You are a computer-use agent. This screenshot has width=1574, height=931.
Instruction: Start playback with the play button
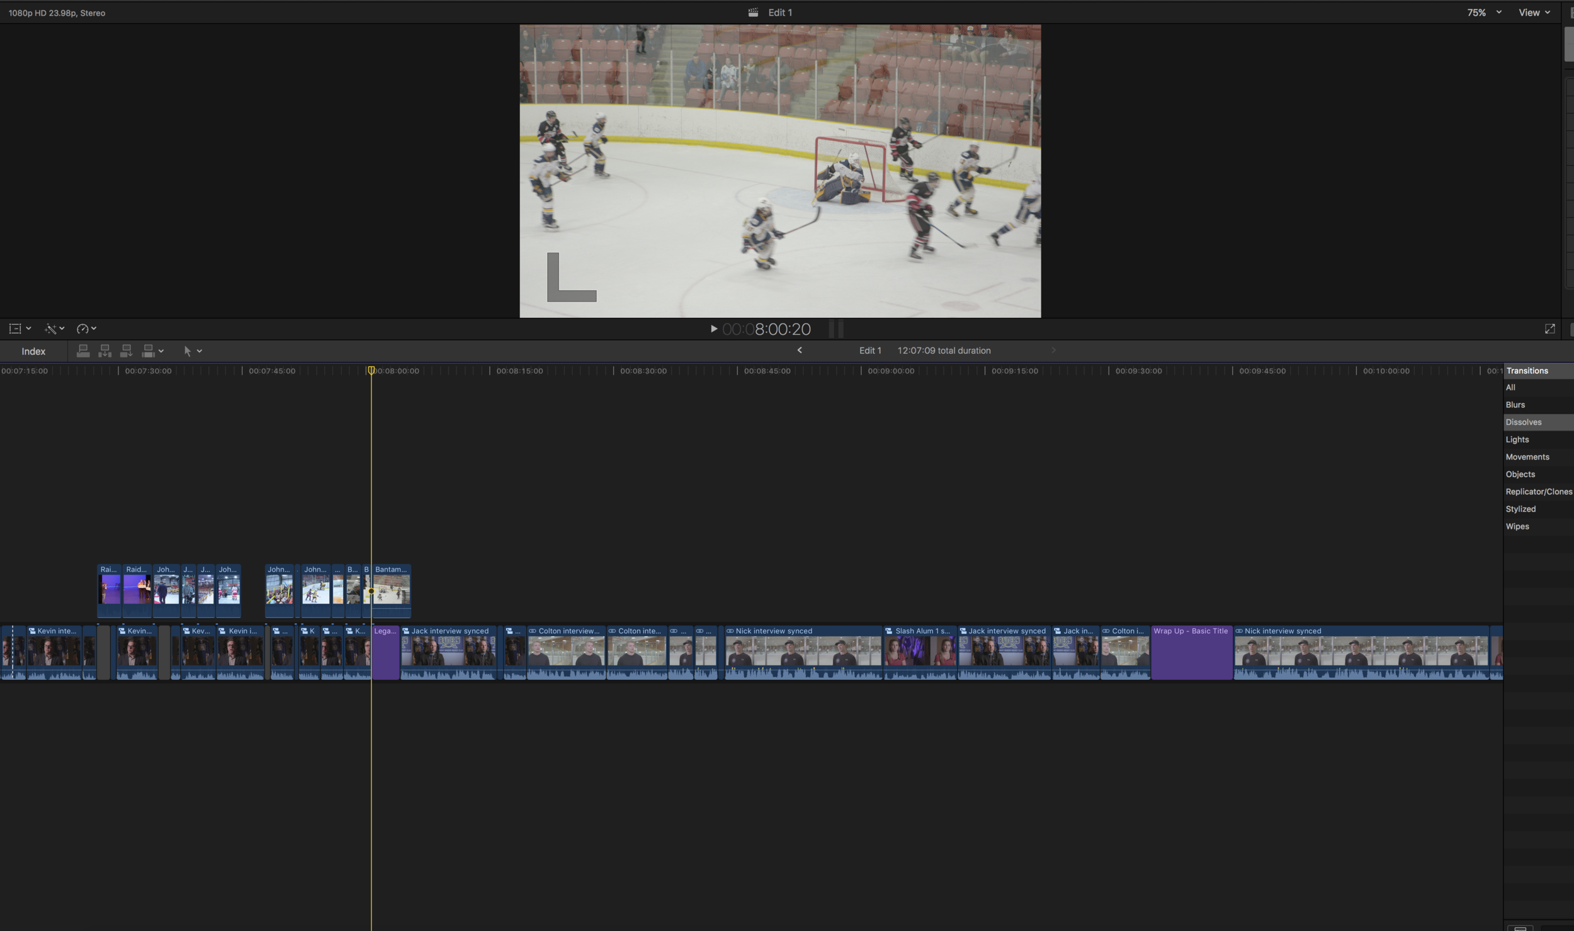713,329
